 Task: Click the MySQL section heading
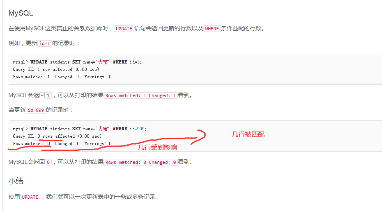pos(21,13)
